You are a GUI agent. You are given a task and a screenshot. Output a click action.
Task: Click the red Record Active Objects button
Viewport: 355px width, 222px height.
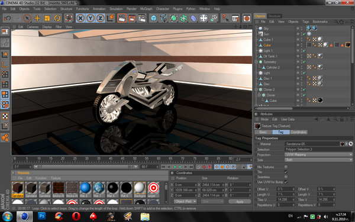(204, 167)
